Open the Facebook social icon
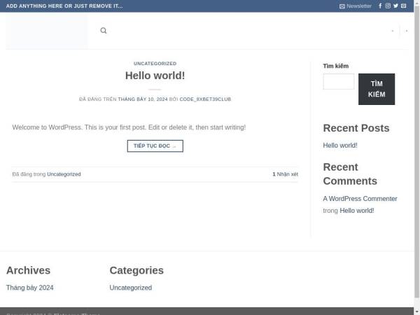420x315 pixels. (380, 6)
